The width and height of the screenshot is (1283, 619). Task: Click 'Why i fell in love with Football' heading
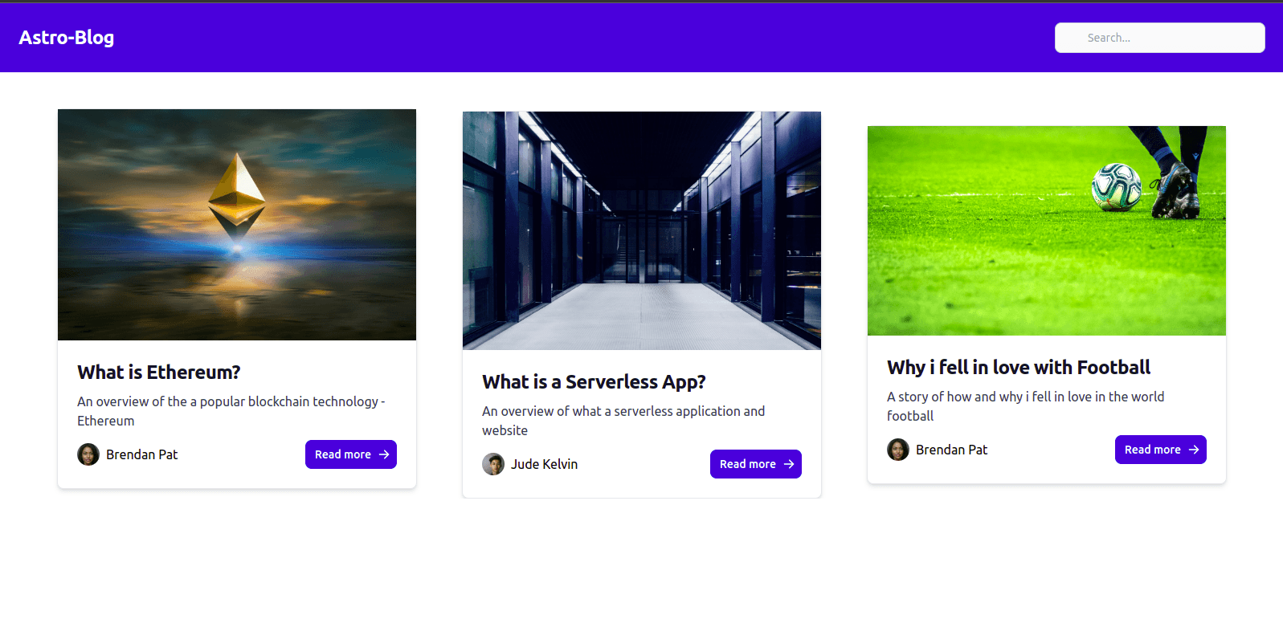(x=1019, y=368)
